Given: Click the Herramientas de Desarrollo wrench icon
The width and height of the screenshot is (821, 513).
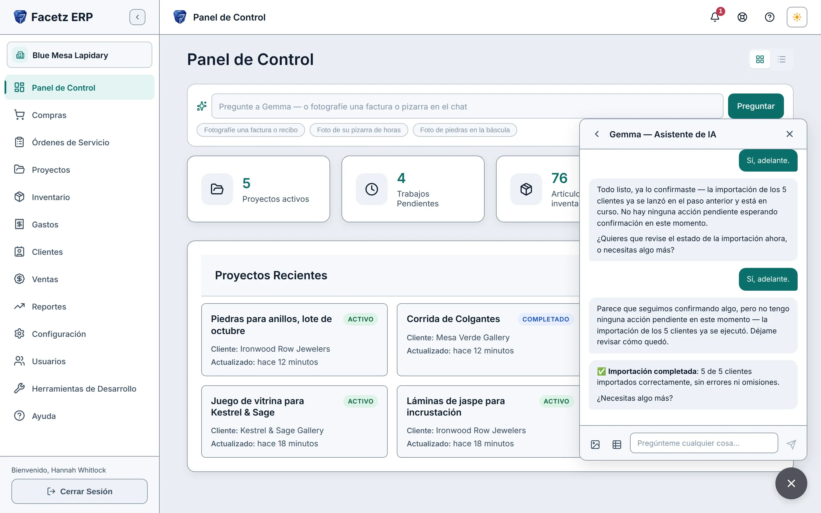Looking at the screenshot, I should tap(19, 388).
